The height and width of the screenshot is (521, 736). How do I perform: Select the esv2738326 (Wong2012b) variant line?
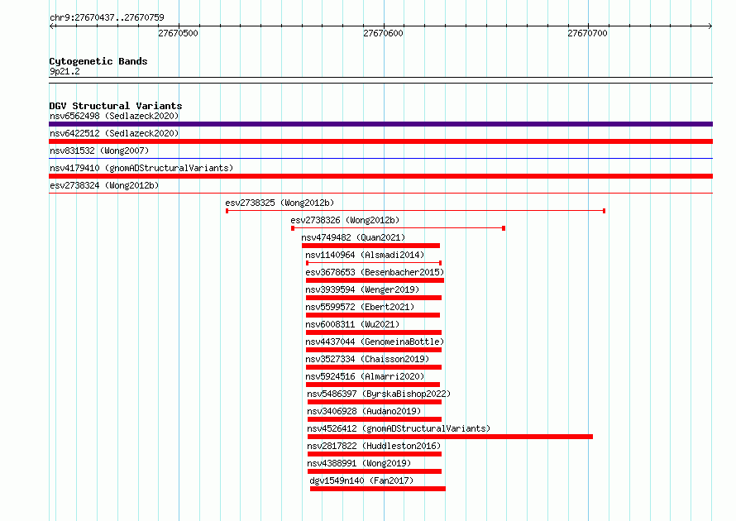click(x=398, y=228)
